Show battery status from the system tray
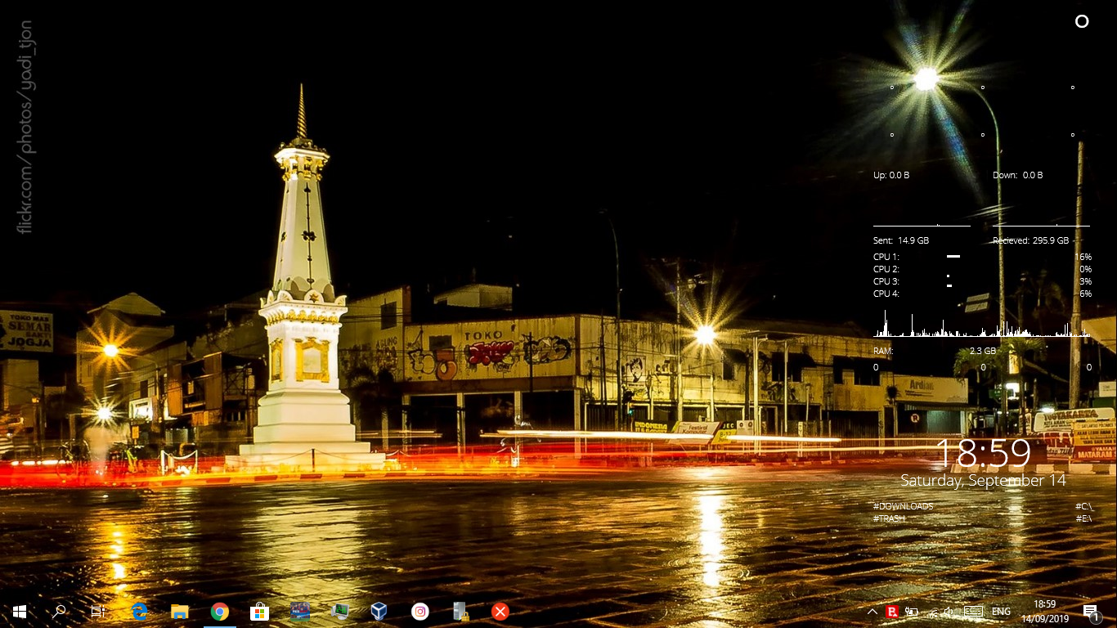The image size is (1117, 628). click(912, 612)
